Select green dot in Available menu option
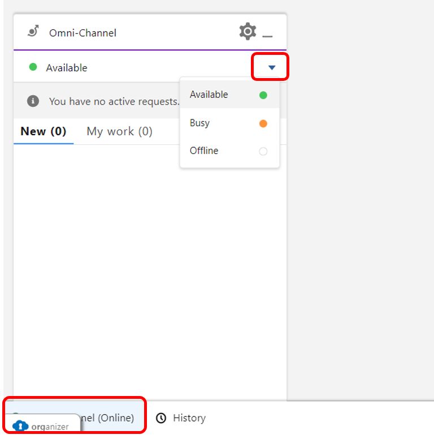This screenshot has height=439, width=434. click(x=263, y=95)
